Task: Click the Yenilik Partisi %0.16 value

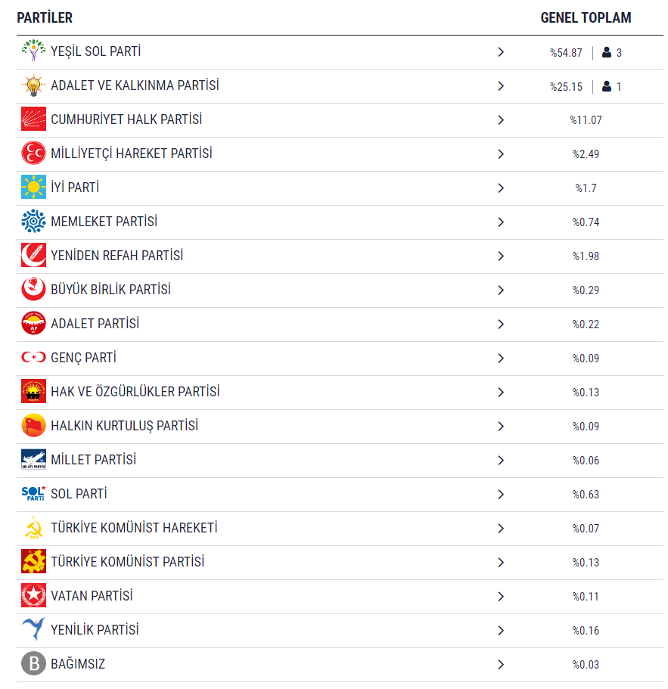Action: pos(586,631)
